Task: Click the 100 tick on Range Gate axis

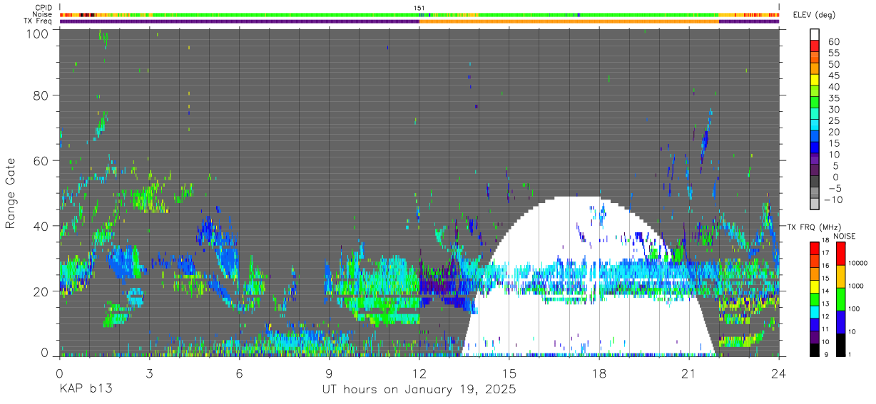Action: point(38,33)
